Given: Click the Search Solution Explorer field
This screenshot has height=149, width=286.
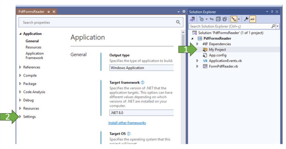Looking at the screenshot, I should [x=230, y=26].
